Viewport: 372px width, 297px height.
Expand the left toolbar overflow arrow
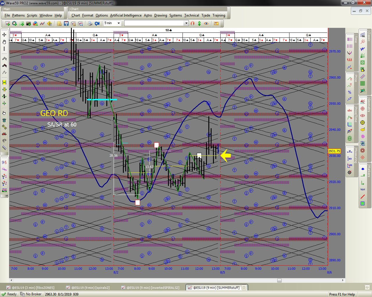coord(7,196)
